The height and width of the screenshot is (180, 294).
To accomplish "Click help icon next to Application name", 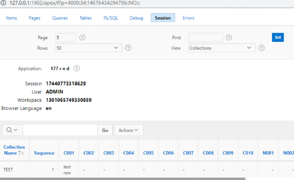I will [x=76, y=68].
